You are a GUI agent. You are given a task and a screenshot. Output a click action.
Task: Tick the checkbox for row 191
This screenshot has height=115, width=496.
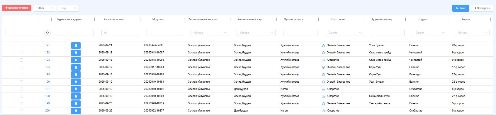pyautogui.click(x=21, y=46)
